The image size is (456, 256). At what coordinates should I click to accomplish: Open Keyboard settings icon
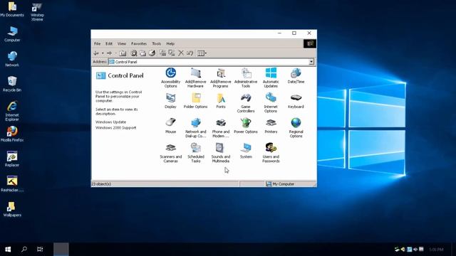[x=296, y=101]
